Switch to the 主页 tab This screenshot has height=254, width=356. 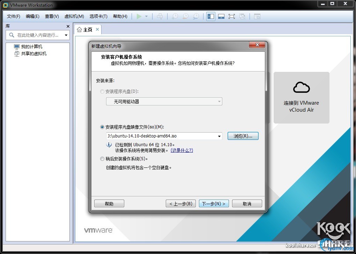pyautogui.click(x=88, y=30)
